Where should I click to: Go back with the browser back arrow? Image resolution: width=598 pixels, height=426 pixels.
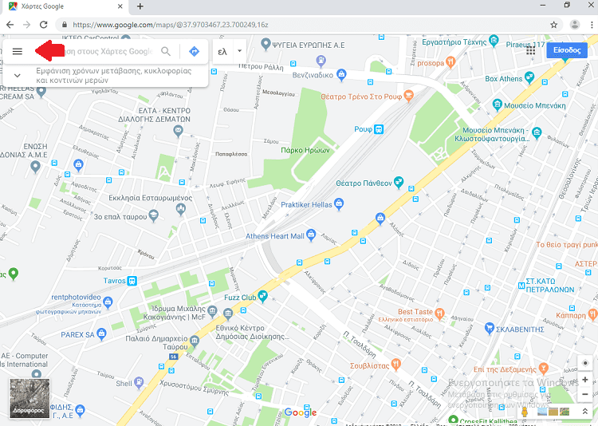10,25
